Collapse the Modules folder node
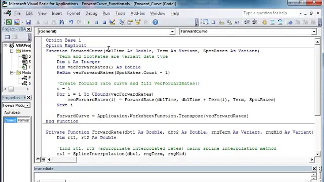 coord(12,73)
